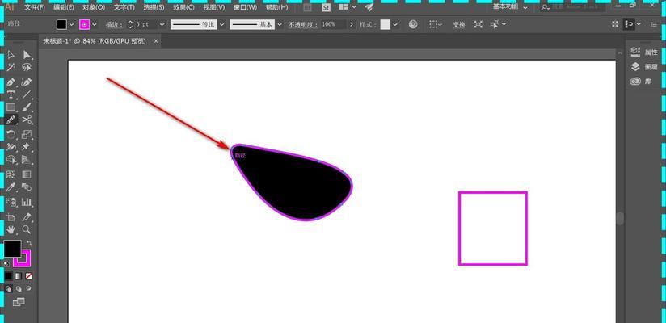Select the Scissors tool

(x=27, y=120)
